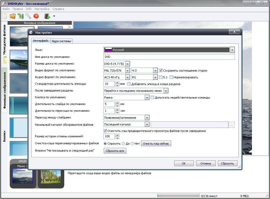Expand the RU audio language dropdown
This screenshot has height=199, width=270.
(x=155, y=77)
